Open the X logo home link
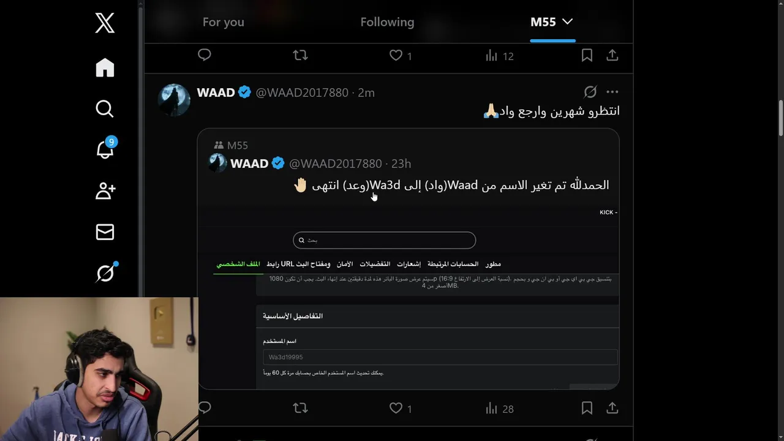Screen dimensions: 784x441 point(105,23)
